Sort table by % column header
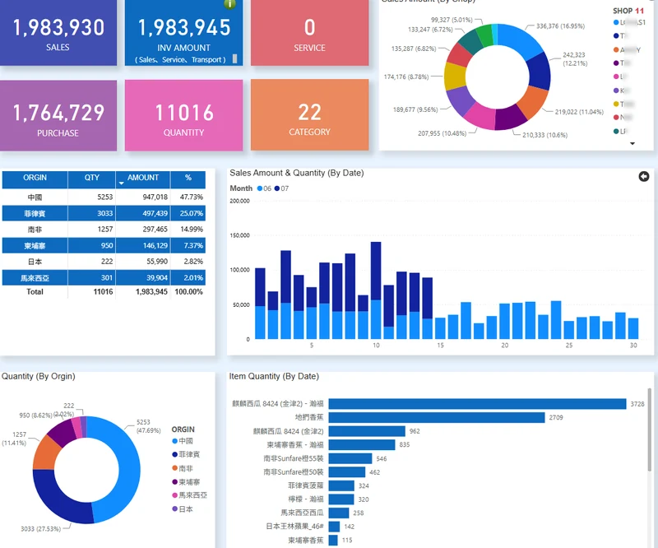 (x=188, y=178)
